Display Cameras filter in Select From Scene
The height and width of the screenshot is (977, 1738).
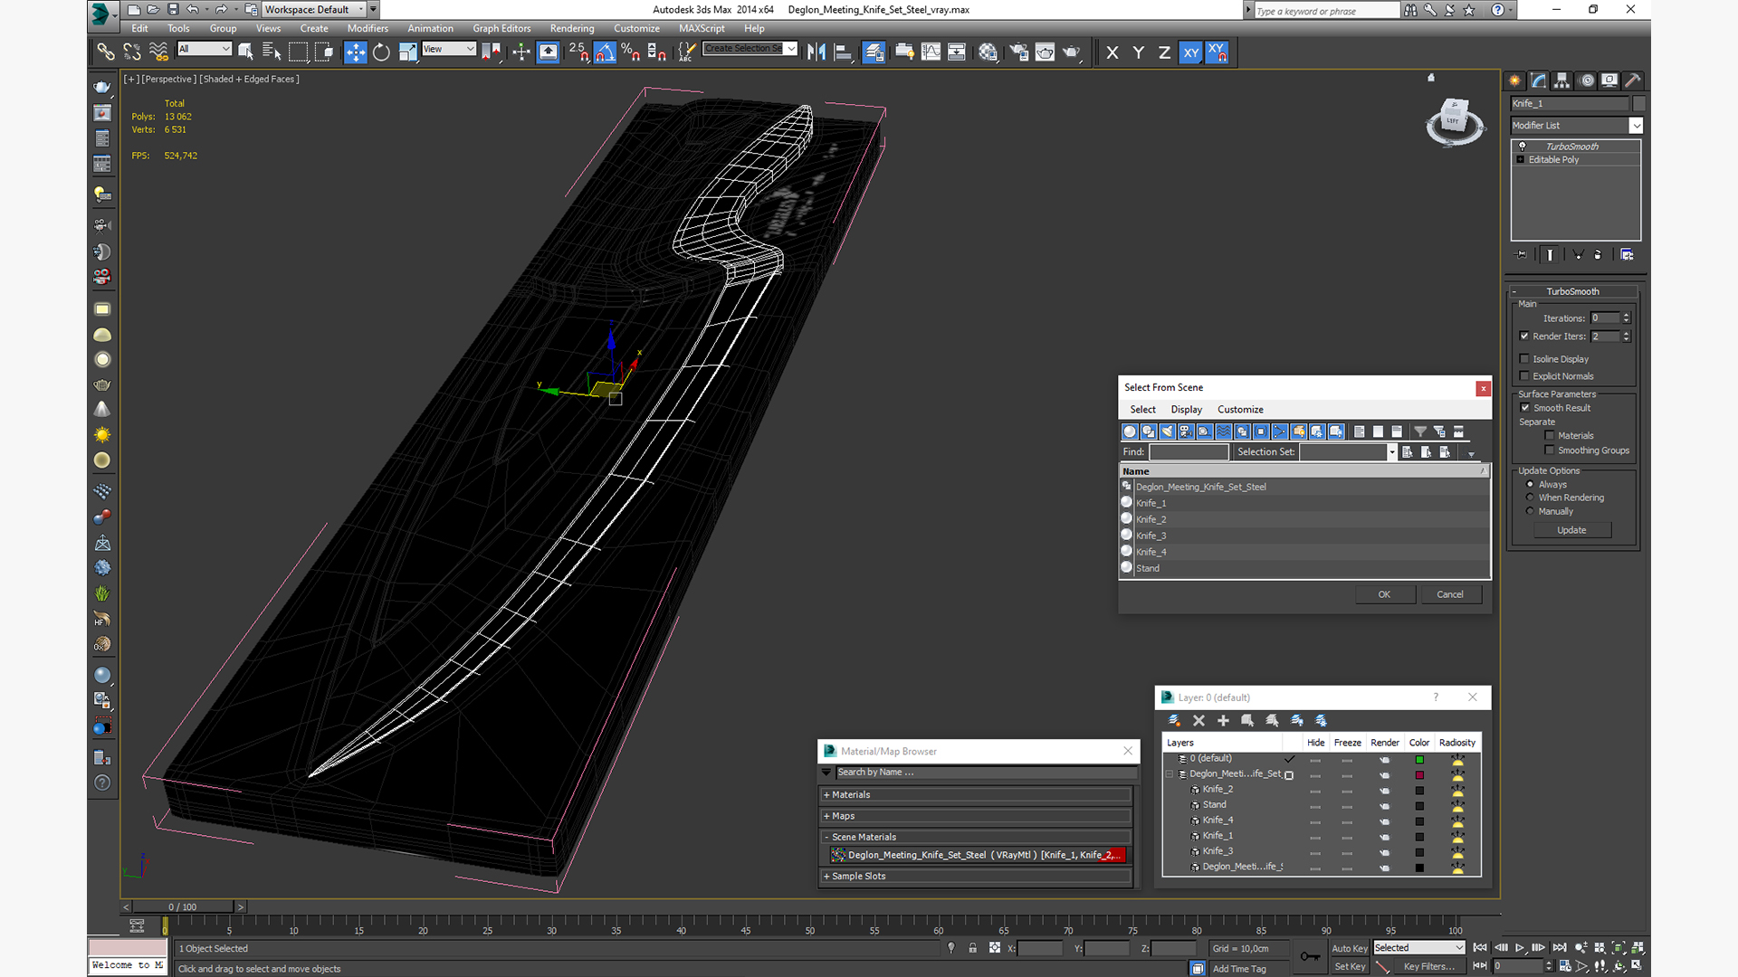coord(1186,432)
